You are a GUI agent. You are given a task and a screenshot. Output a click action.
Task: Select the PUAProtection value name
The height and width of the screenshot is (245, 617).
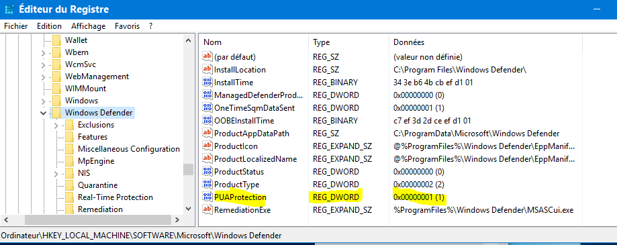pyautogui.click(x=240, y=197)
